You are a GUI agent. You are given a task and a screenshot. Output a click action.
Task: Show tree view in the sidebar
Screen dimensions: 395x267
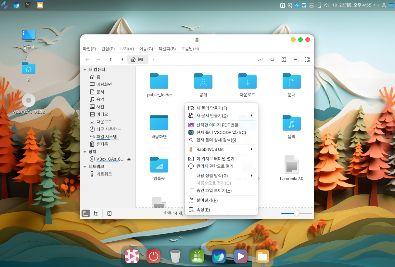pyautogui.click(x=96, y=213)
